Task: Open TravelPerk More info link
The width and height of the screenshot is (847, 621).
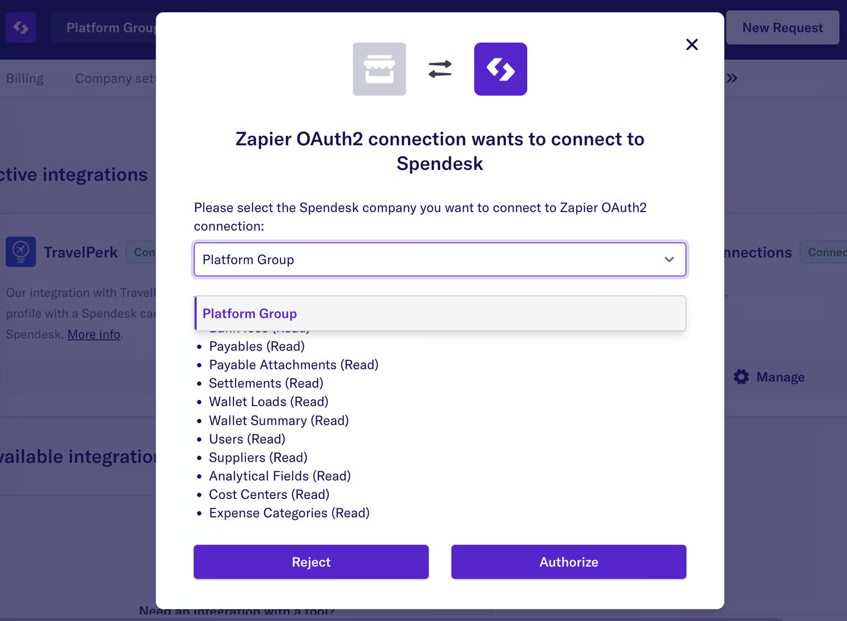Action: coord(94,334)
